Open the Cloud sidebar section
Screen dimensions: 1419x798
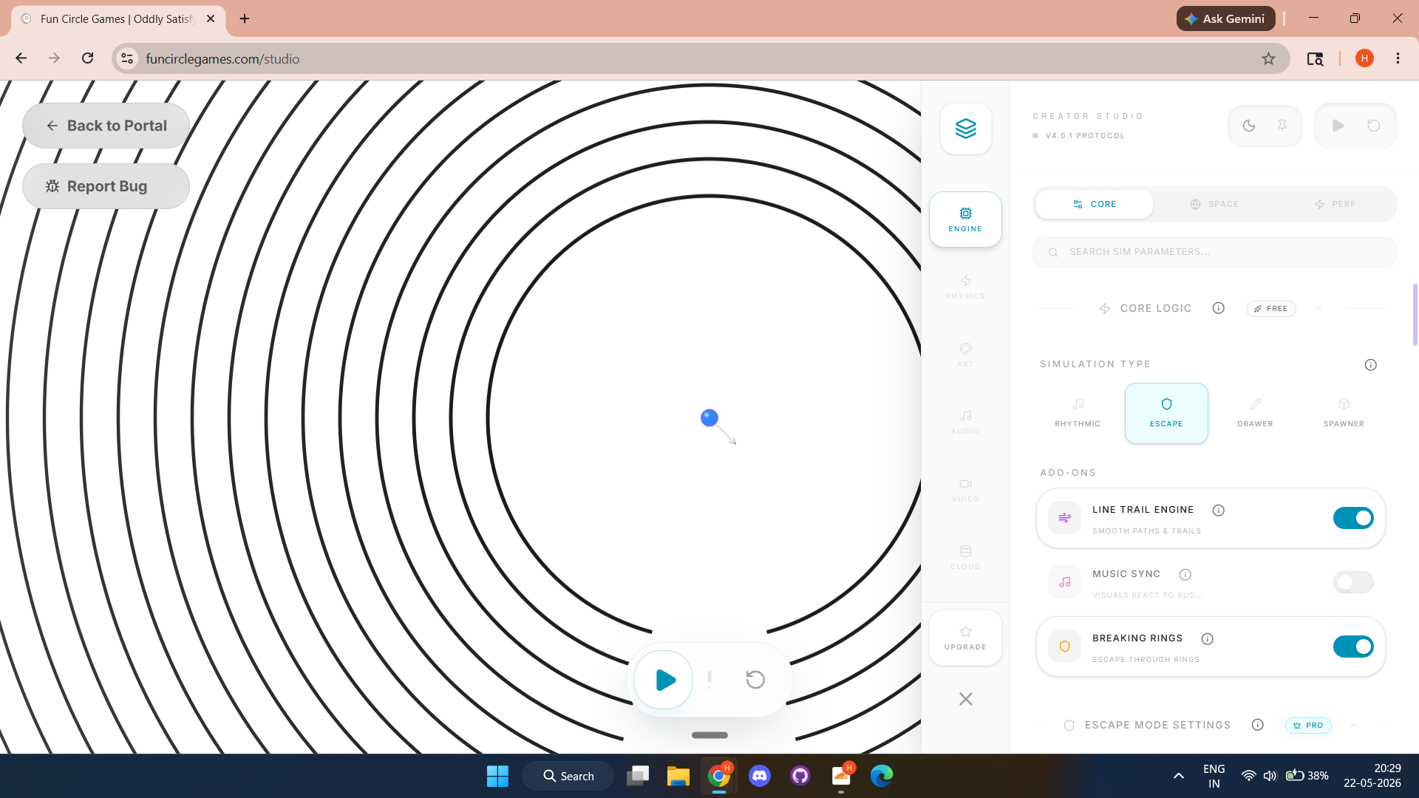pos(965,557)
